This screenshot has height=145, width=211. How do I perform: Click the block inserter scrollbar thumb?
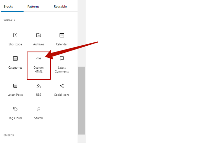click(81, 100)
